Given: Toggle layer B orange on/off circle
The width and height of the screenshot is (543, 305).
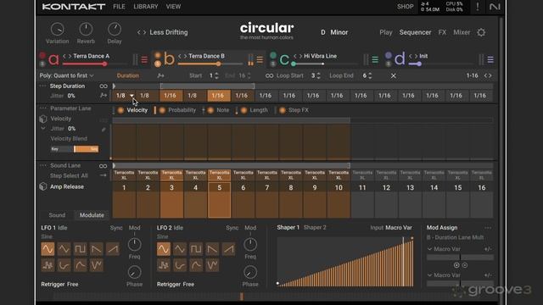Looking at the screenshot, I should click(x=158, y=55).
